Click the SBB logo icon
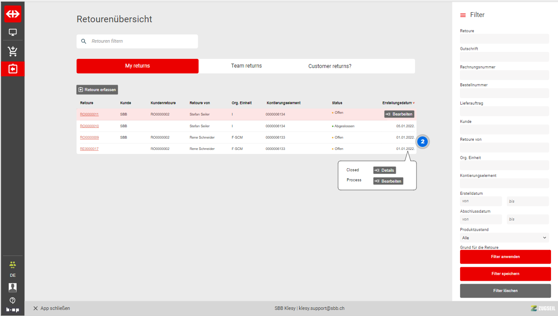The width and height of the screenshot is (558, 316). coord(13,14)
